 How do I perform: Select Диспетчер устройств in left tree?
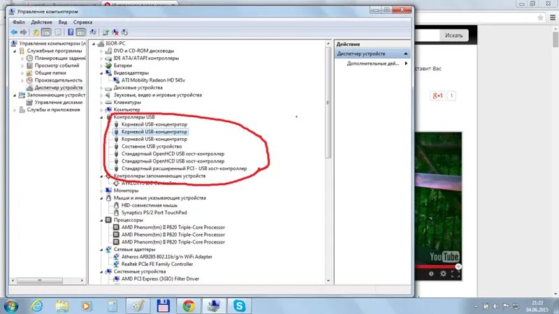[x=59, y=88]
